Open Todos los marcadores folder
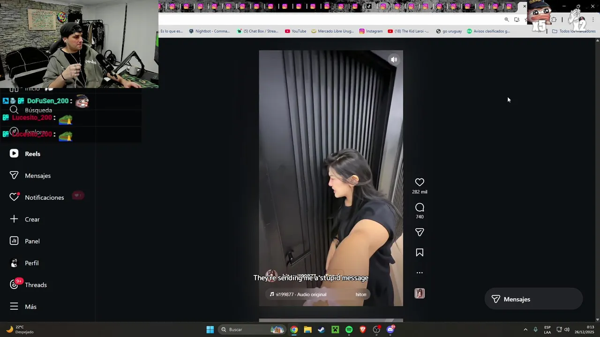The image size is (600, 337). point(573,31)
